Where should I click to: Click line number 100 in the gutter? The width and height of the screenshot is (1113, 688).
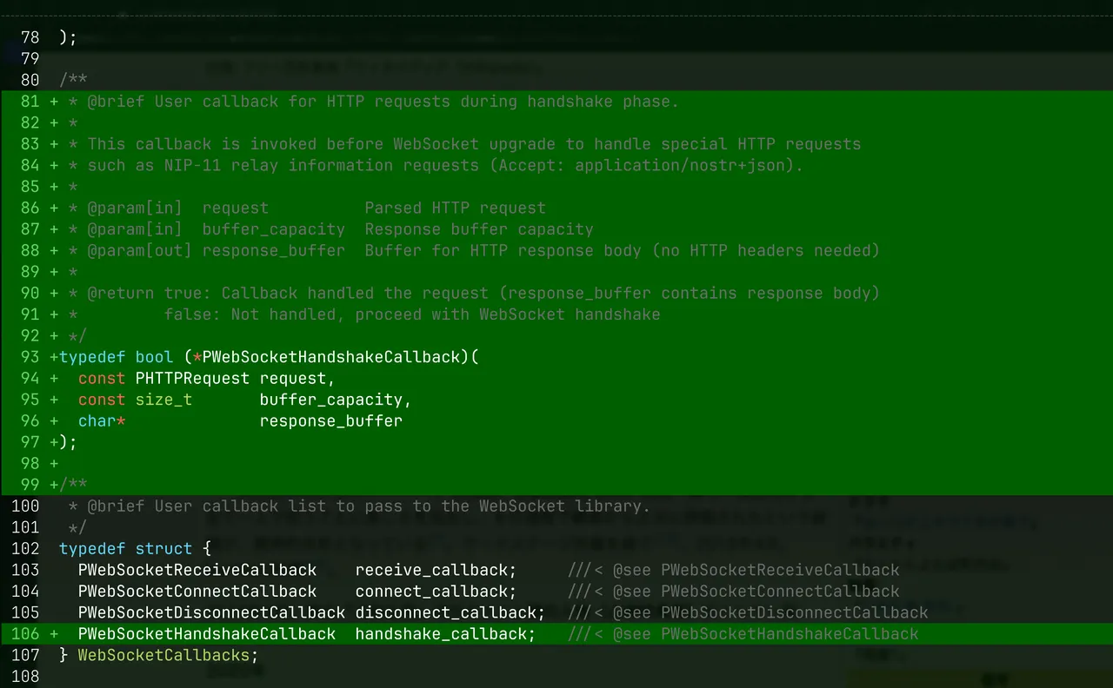(x=25, y=506)
